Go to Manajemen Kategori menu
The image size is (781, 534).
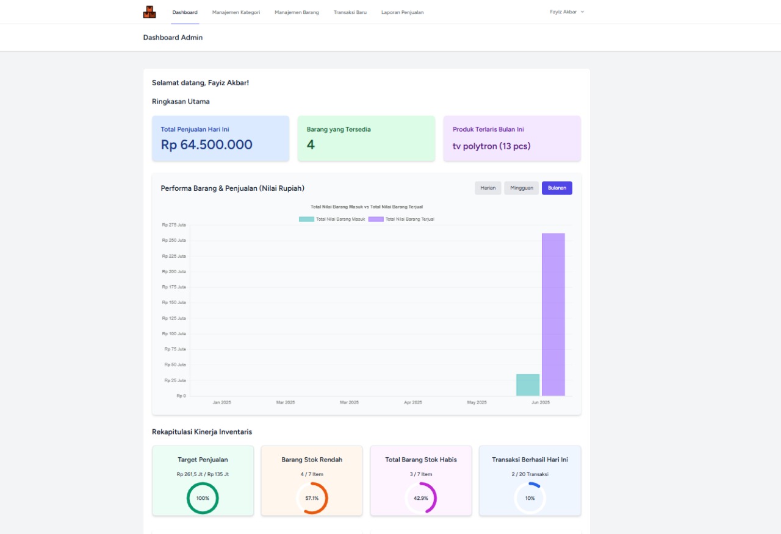point(236,12)
